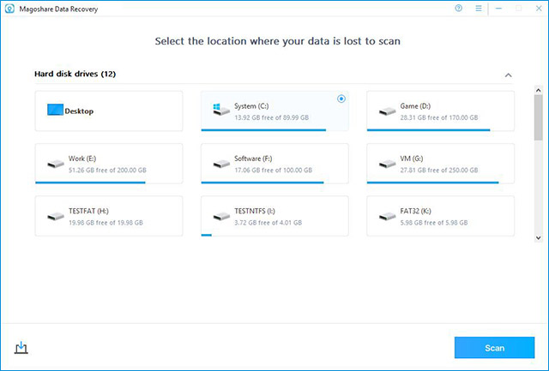Viewport: 549px width, 371px height.
Task: Select the Software (F:) label
Action: click(253, 159)
